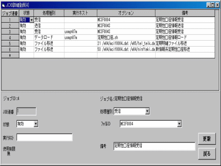Click option cell starting with 21 /m04
The width and height of the screenshot is (221, 166).
(x=126, y=43)
